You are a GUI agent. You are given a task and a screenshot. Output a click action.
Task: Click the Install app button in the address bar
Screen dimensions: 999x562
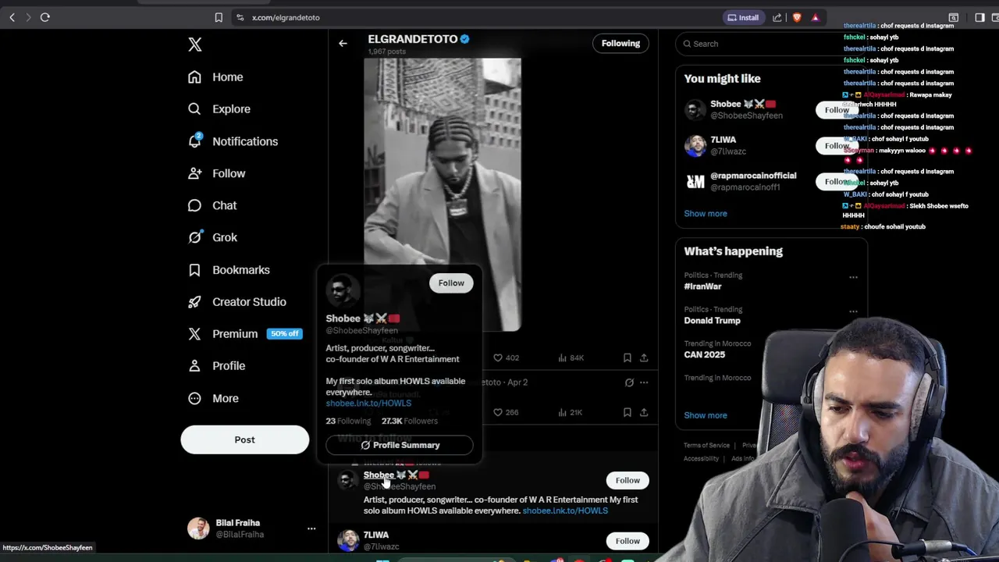pyautogui.click(x=743, y=17)
